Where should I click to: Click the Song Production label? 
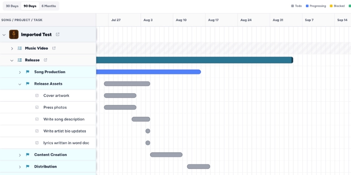[50, 72]
